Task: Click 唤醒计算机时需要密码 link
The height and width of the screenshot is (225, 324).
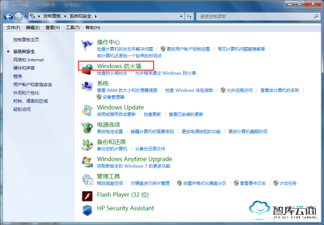Action: click(152, 131)
